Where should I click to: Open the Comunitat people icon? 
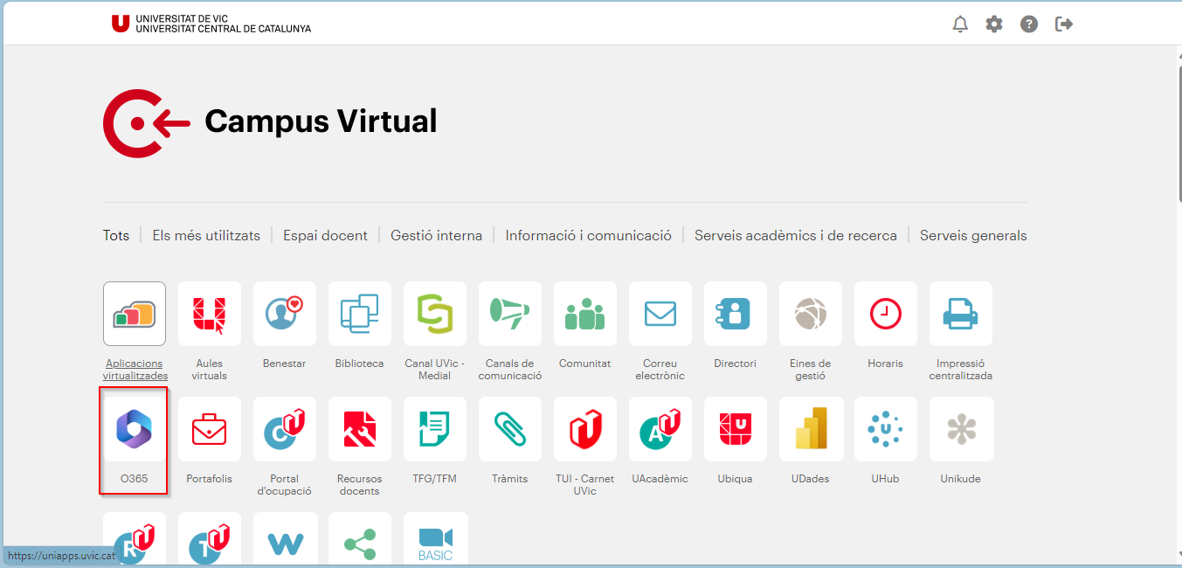click(x=585, y=314)
